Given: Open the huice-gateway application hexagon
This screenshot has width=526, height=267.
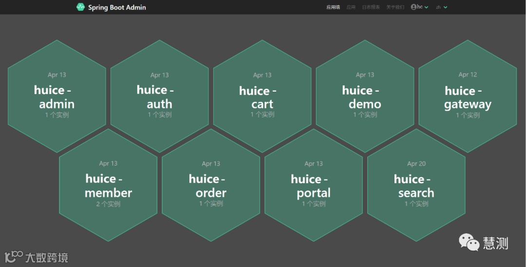Looking at the screenshot, I should coord(468,96).
